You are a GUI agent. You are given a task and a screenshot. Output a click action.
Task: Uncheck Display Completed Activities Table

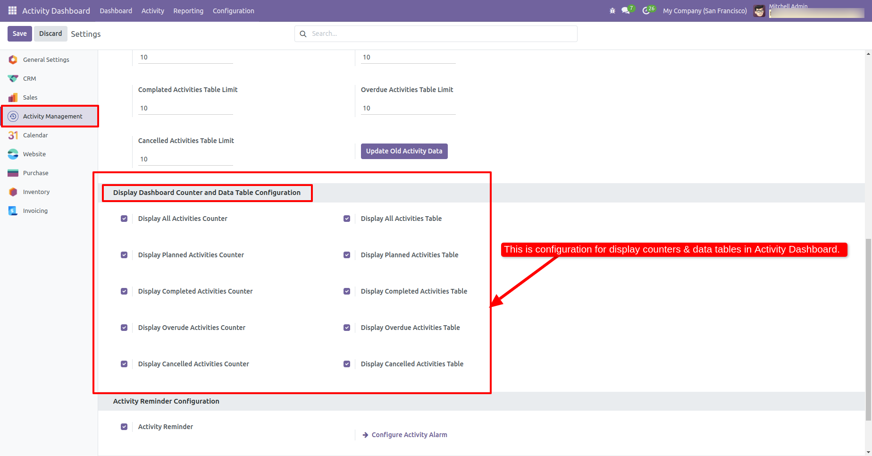(x=347, y=291)
